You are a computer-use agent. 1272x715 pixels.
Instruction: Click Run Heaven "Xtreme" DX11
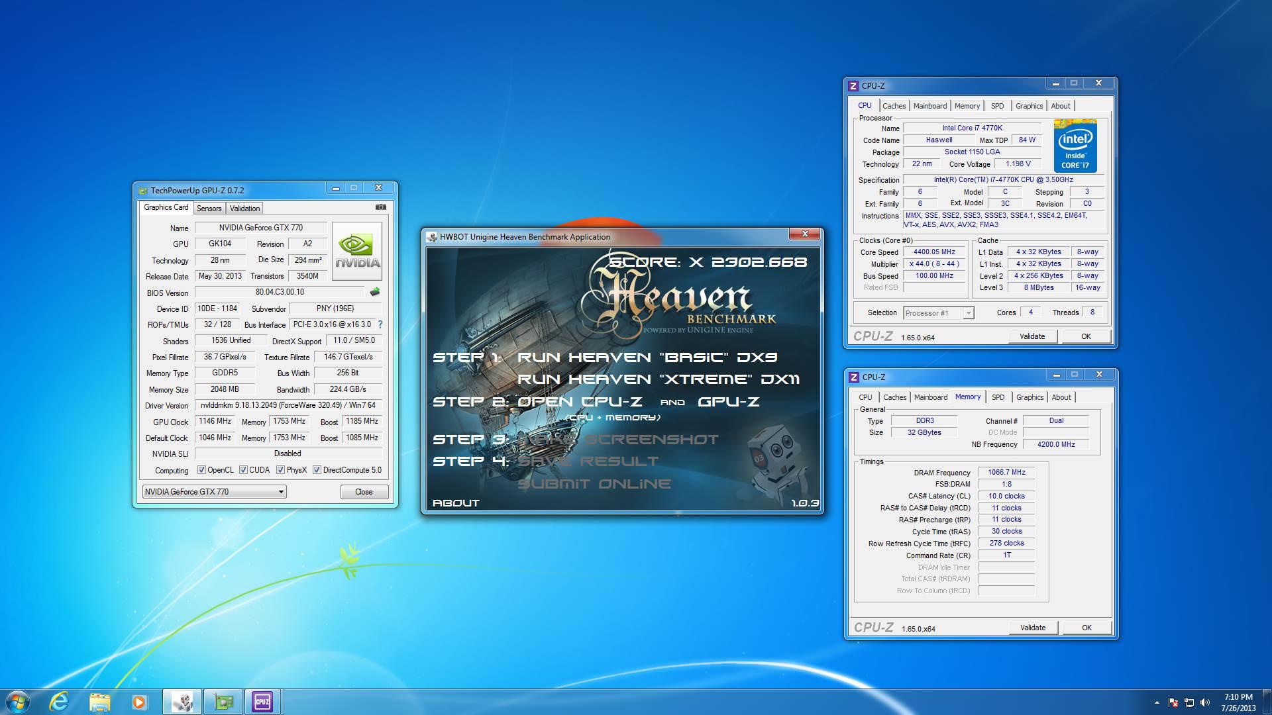coord(659,379)
